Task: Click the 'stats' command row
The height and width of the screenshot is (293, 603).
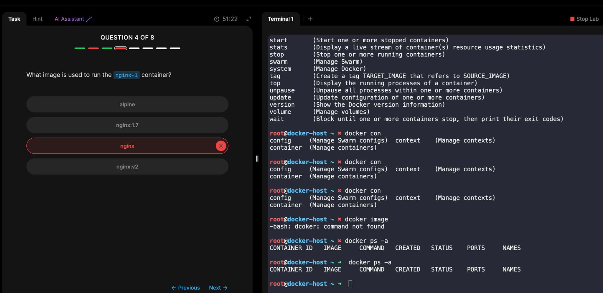Action: 407,47
